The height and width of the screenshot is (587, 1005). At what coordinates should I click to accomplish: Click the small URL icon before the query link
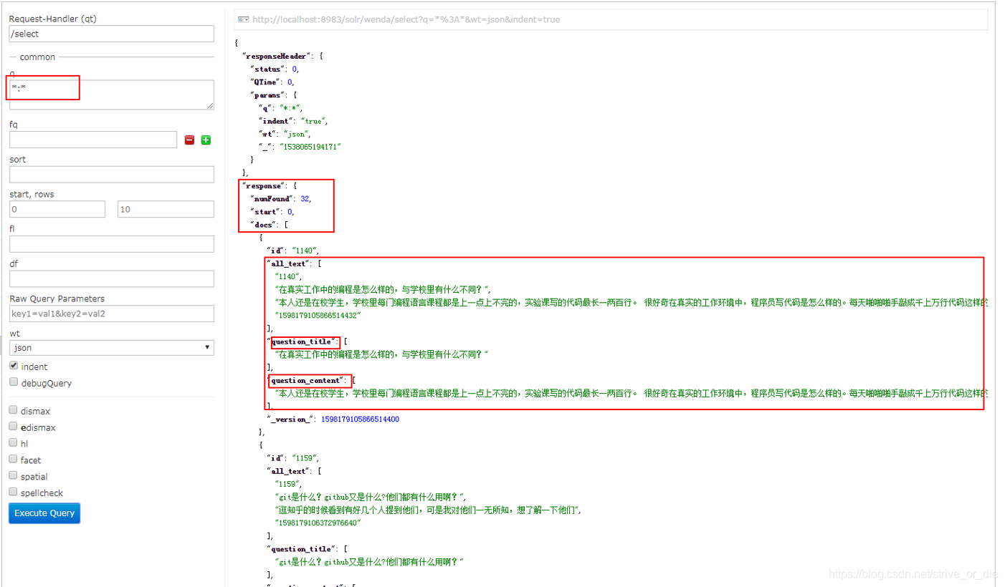tap(243, 19)
